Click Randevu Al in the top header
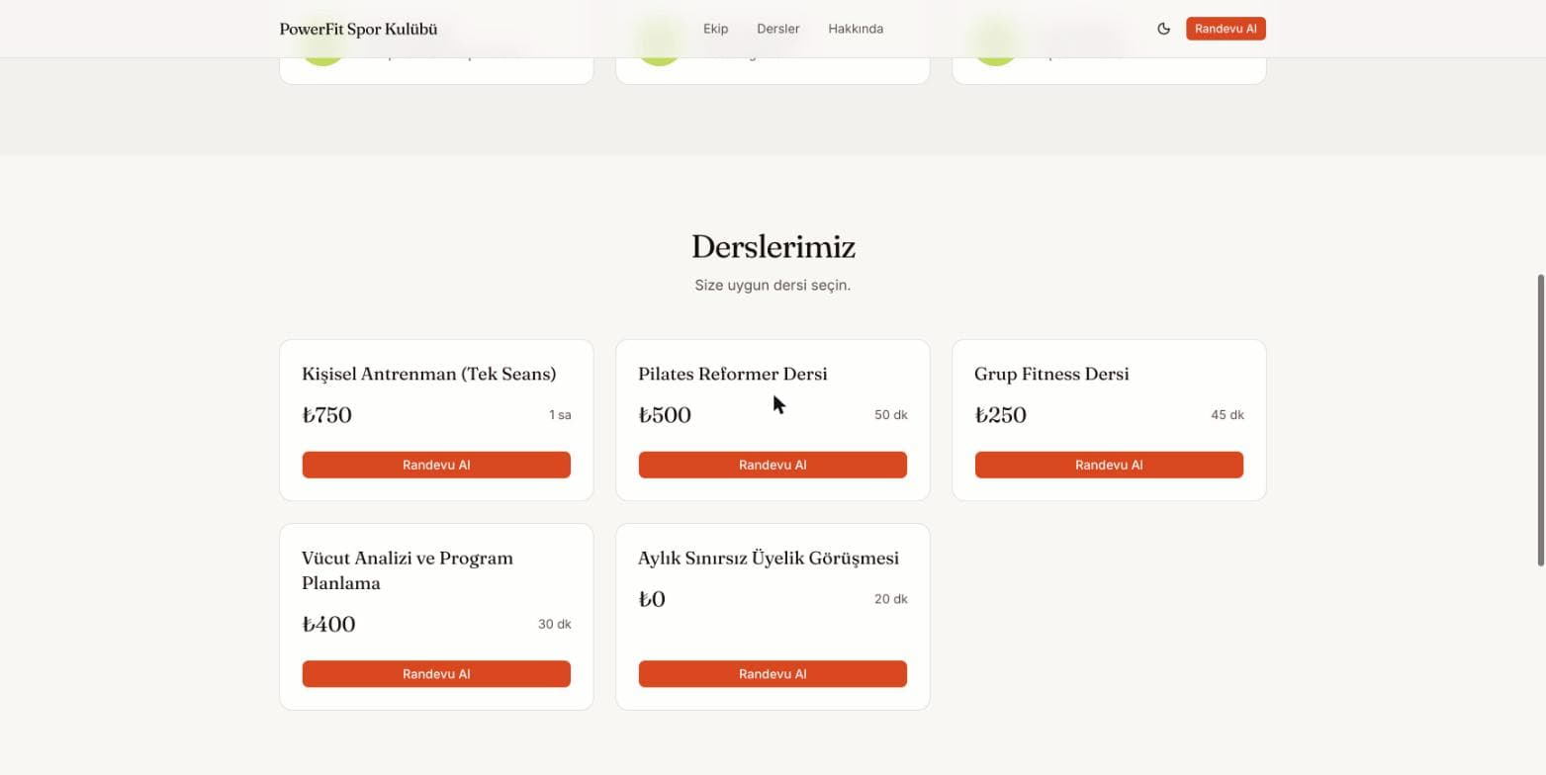1546x775 pixels. click(1226, 29)
